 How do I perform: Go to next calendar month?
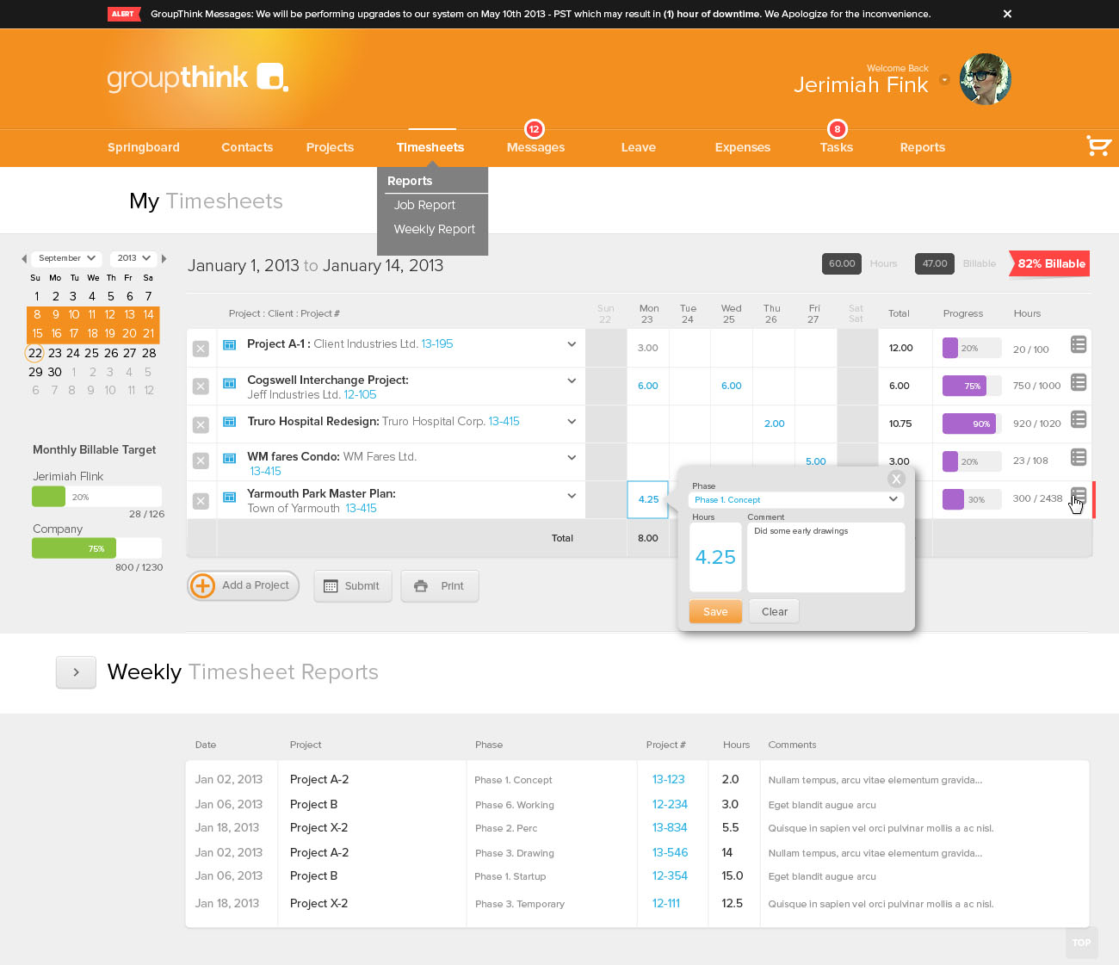pos(164,258)
